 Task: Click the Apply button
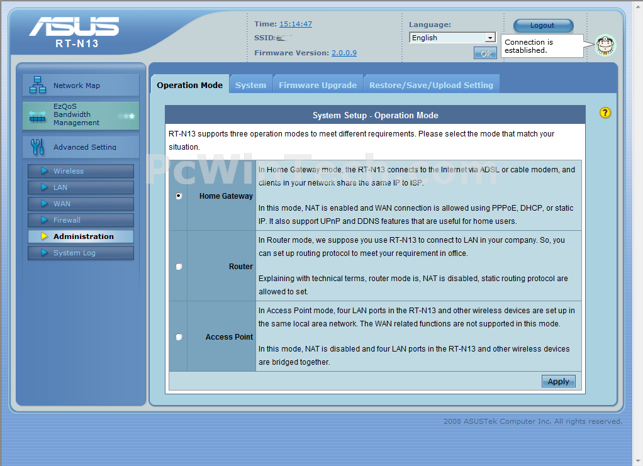559,382
